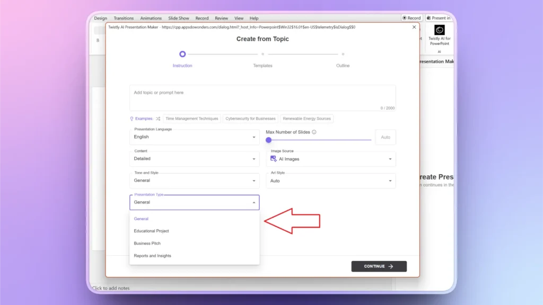Open the Animations ribbon tab
543x305 pixels.
[151, 18]
